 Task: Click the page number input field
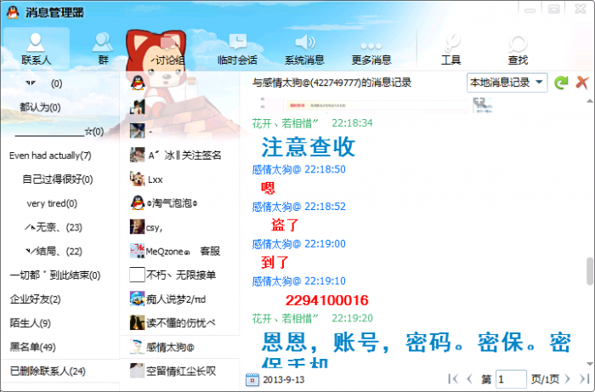[511, 379]
